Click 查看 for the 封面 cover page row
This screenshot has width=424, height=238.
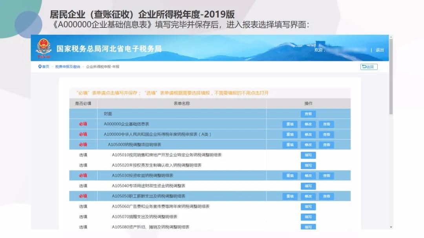308,114
